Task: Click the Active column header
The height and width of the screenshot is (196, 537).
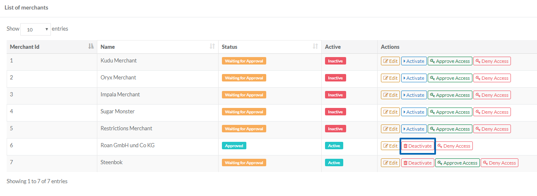Action: 333,47
